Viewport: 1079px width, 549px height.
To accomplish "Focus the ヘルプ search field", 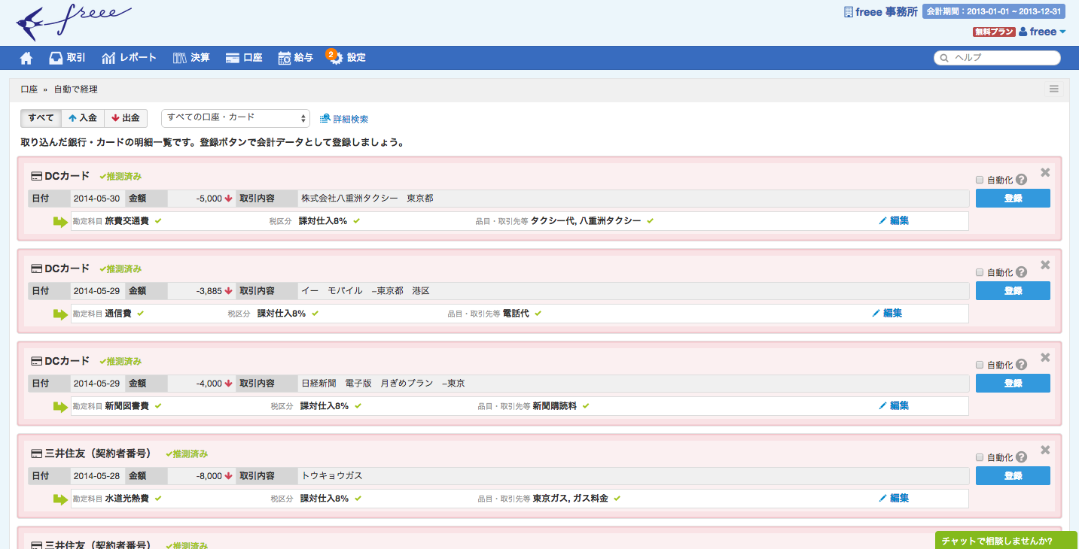I will click(997, 58).
